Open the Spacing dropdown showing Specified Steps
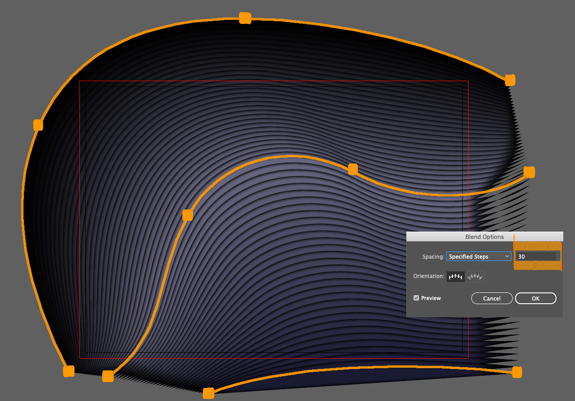The image size is (575, 401). pyautogui.click(x=478, y=256)
